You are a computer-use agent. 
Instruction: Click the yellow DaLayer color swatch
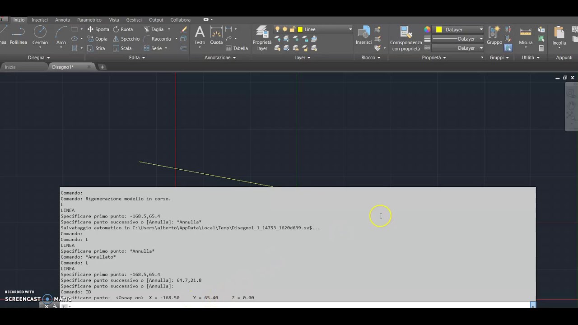[x=438, y=29]
